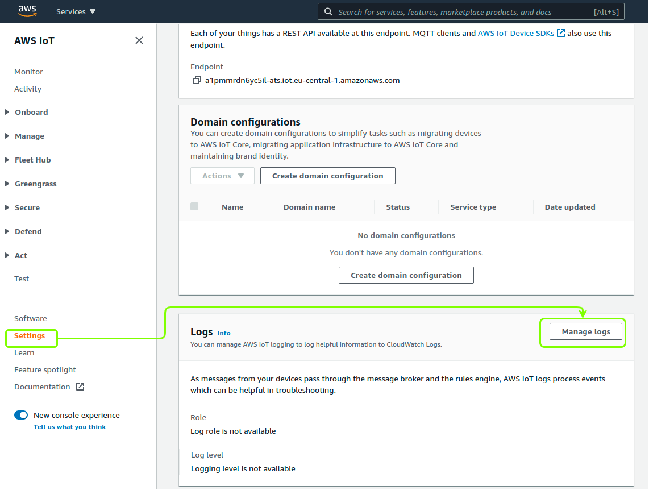Click the Secure label in the sidebar
This screenshot has width=649, height=490.
point(27,207)
